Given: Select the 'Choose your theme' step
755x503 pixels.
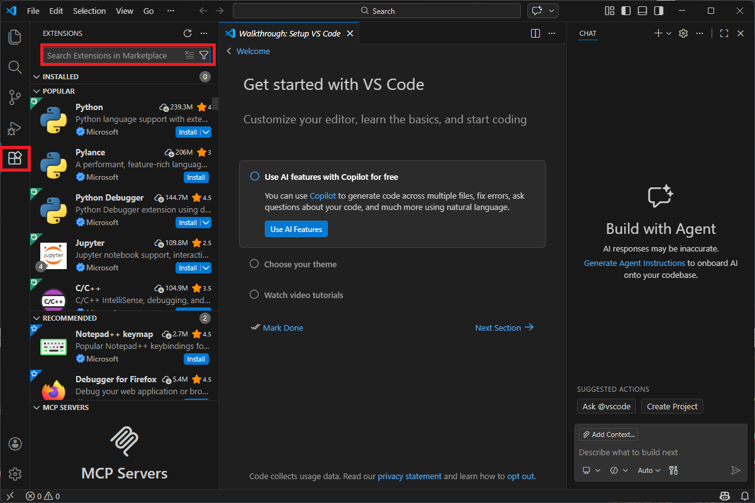Looking at the screenshot, I should [x=300, y=264].
